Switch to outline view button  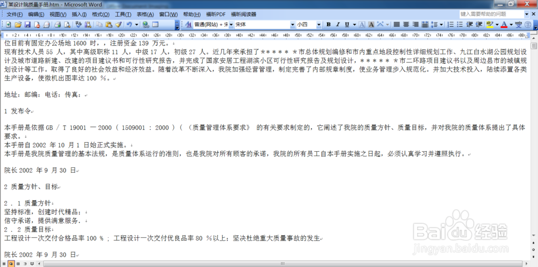[x=25, y=264]
